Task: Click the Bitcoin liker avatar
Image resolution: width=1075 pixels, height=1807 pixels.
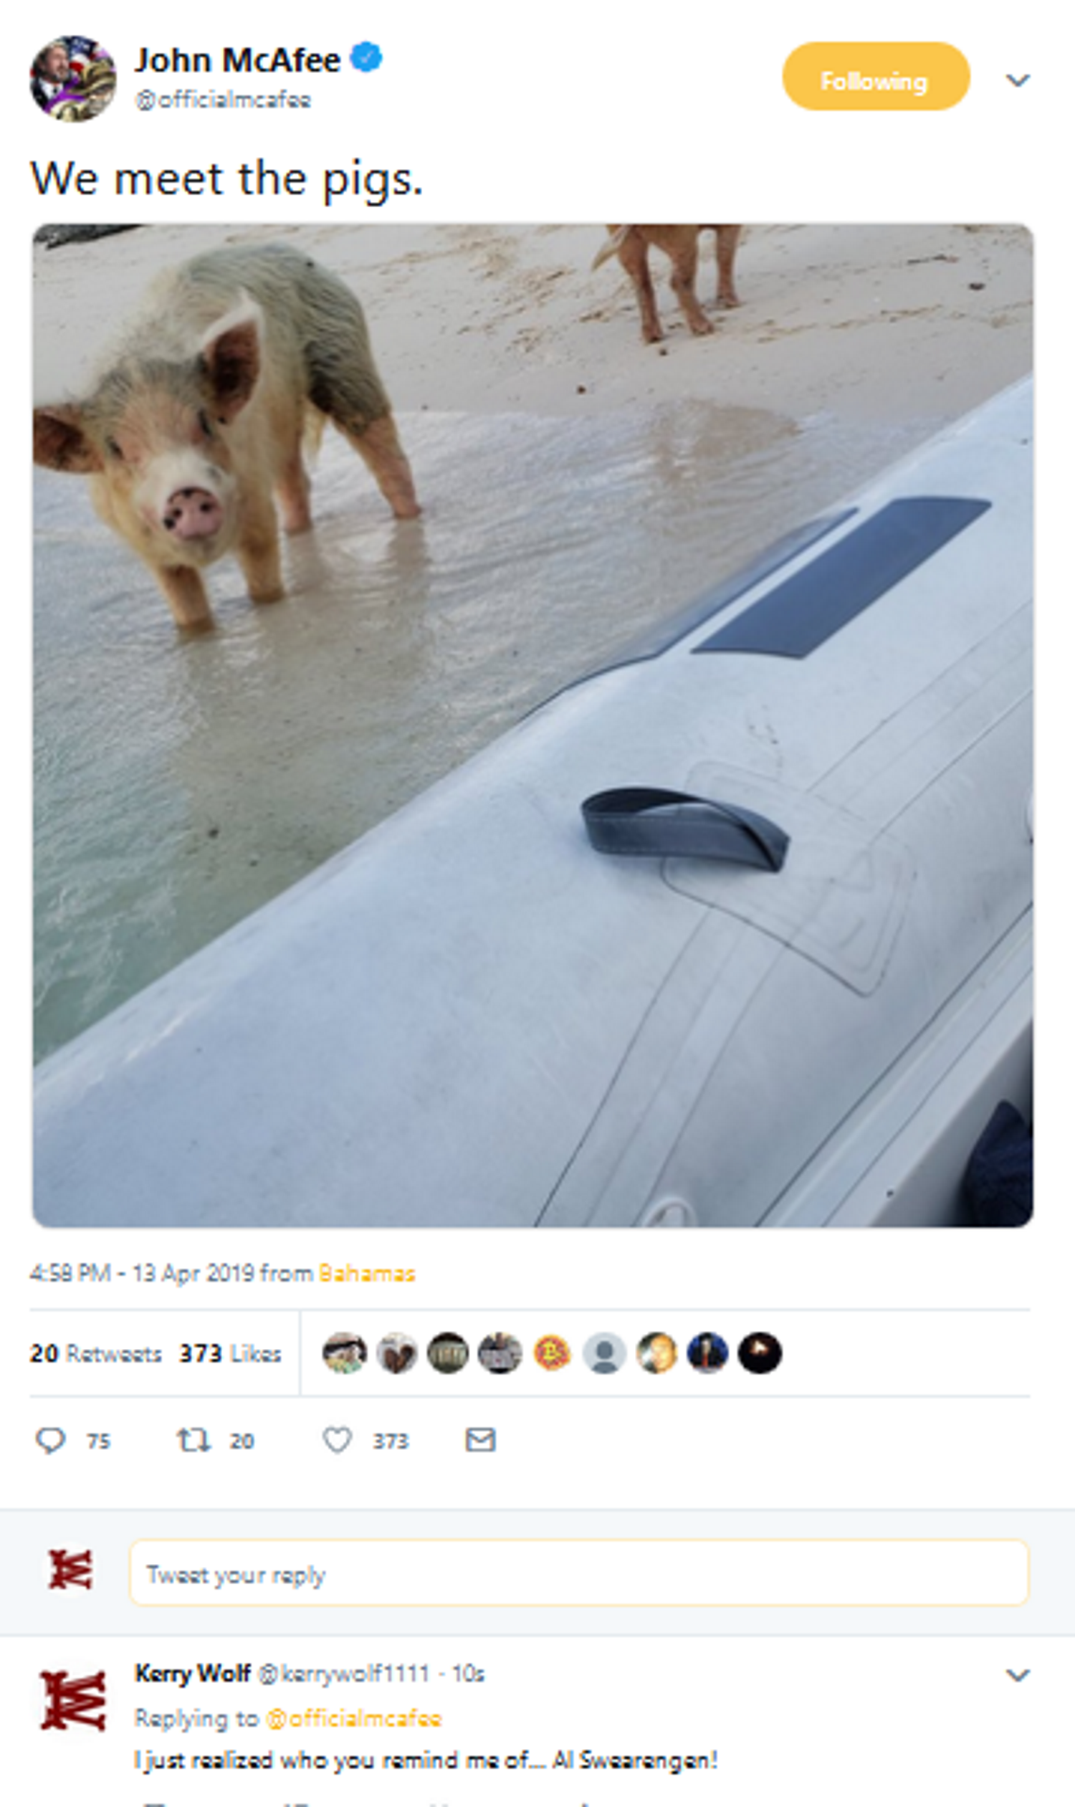Action: click(x=552, y=1353)
